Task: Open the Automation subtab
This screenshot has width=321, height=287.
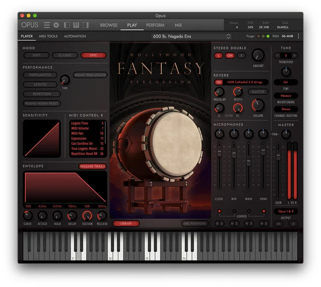Action: (x=75, y=36)
